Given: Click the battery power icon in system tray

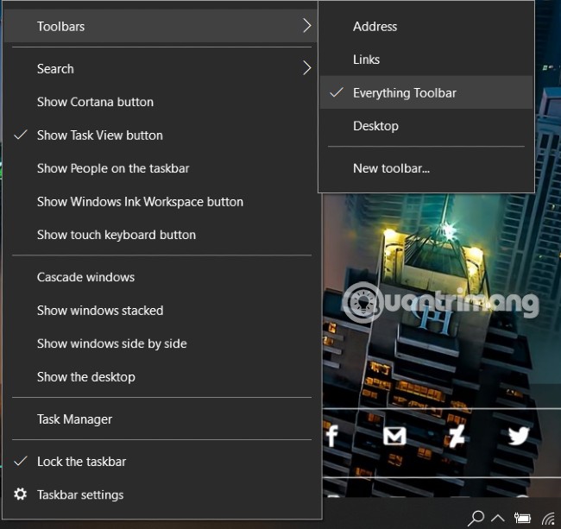Looking at the screenshot, I should click(x=522, y=519).
